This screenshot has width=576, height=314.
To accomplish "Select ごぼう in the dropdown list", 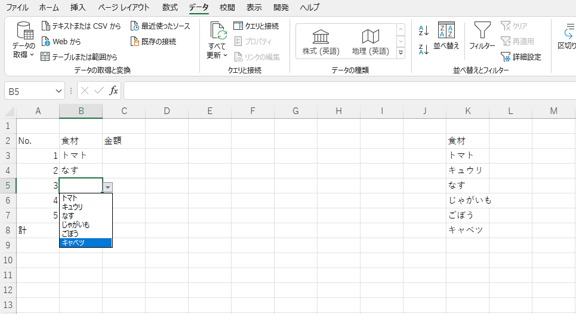I will (85, 233).
